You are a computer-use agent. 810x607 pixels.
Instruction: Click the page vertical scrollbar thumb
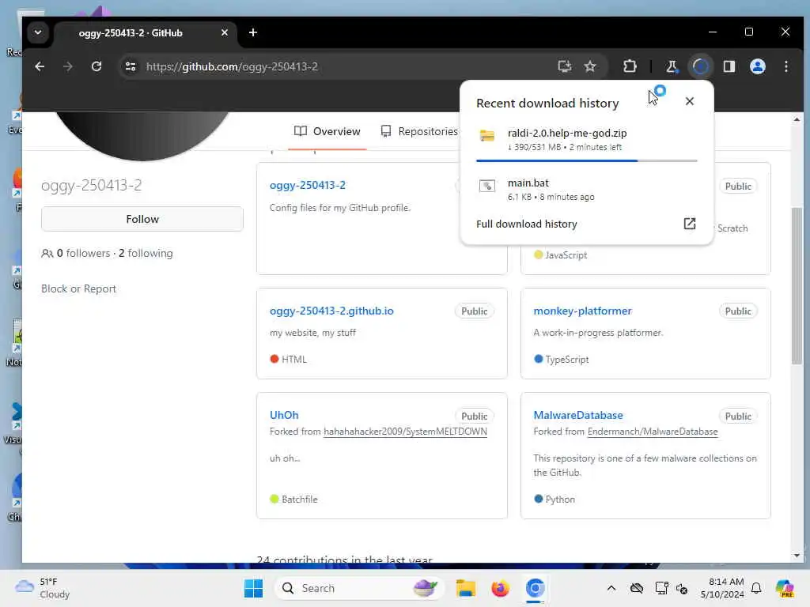click(797, 286)
